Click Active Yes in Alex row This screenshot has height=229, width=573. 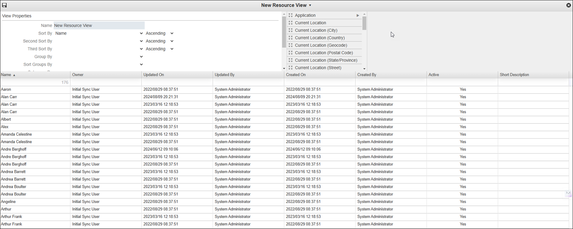(x=463, y=127)
